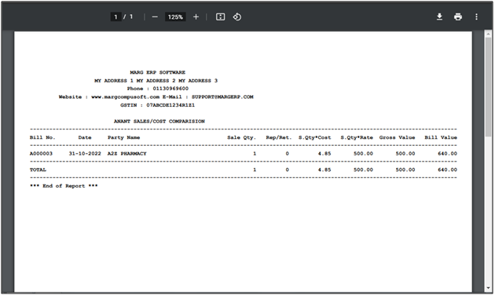Click the scrollbar up arrow
The width and height of the screenshot is (495, 295).
[488, 34]
